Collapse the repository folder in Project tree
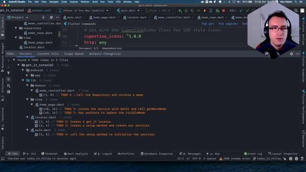The width and height of the screenshot is (306, 172). click(16, 28)
